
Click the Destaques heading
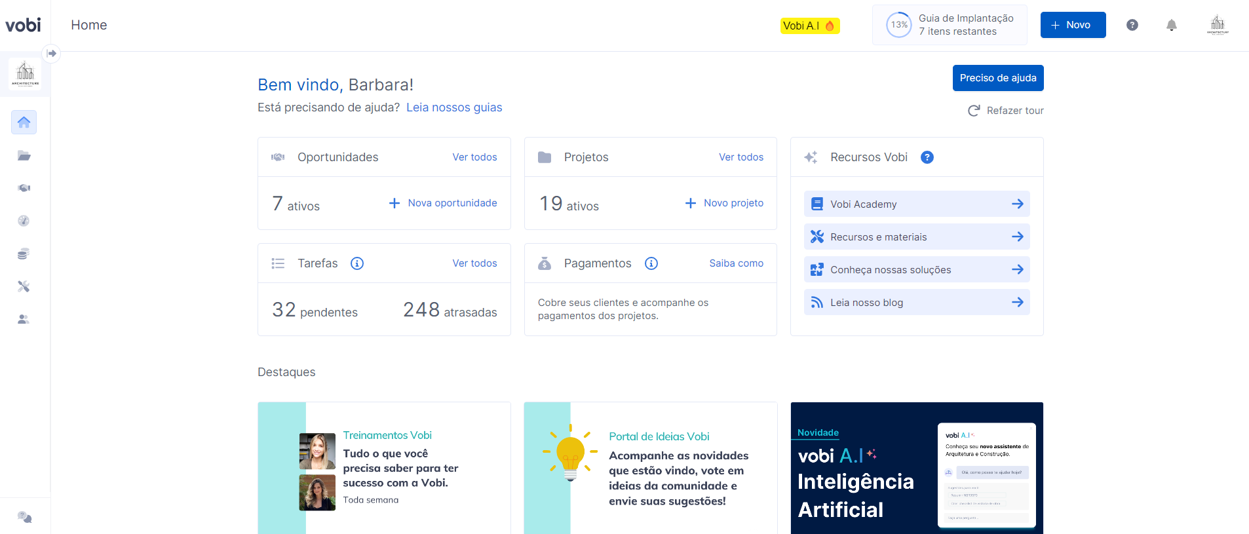(x=286, y=372)
